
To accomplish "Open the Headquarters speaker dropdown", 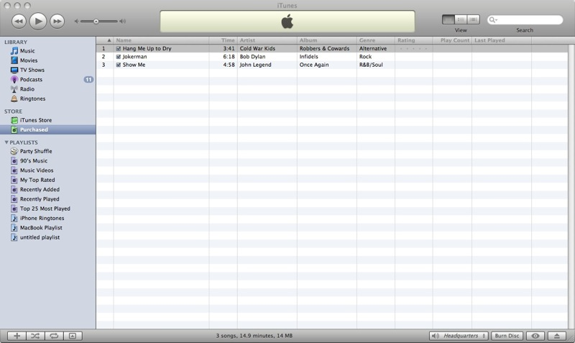I will (x=459, y=336).
